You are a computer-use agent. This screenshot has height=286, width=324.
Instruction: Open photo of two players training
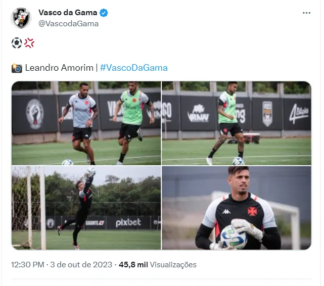(x=86, y=123)
